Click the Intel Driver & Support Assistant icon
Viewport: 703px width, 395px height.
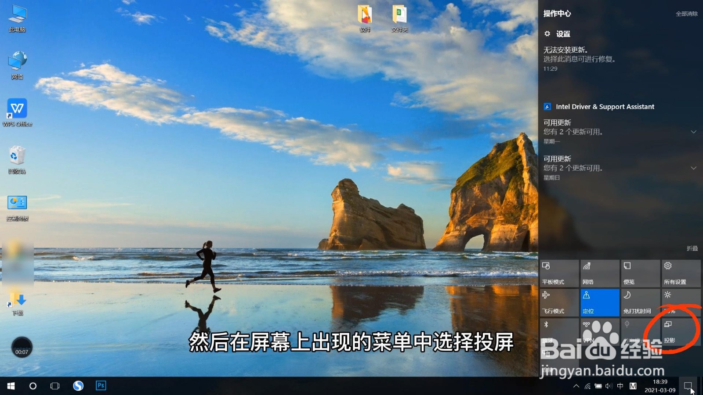(x=547, y=106)
